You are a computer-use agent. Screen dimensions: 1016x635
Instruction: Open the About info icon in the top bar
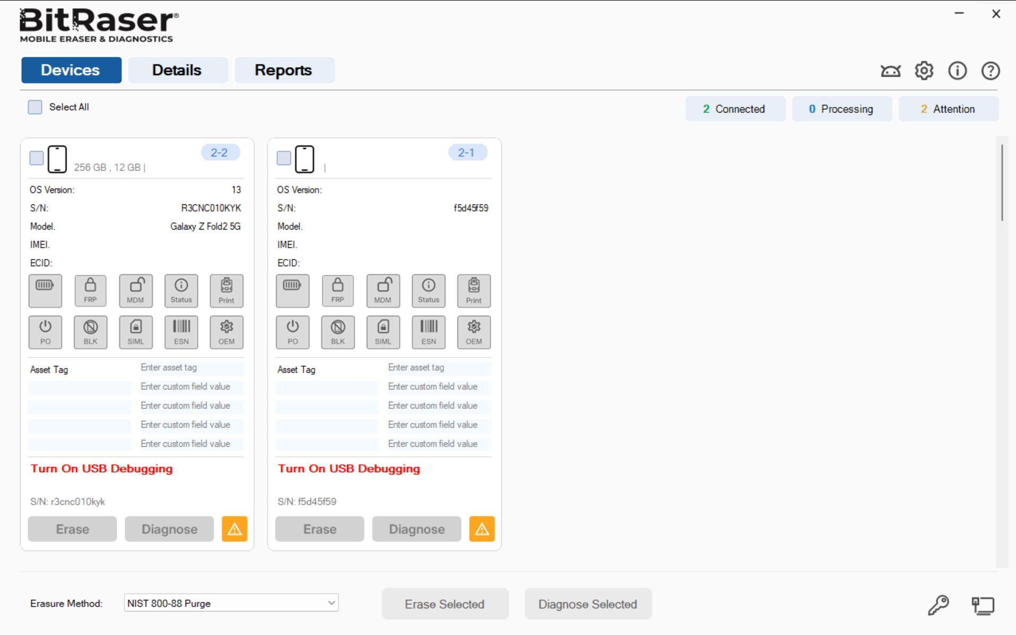pos(957,71)
